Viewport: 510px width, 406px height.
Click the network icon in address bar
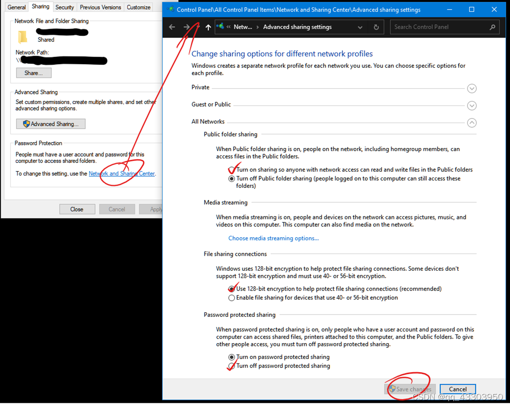click(x=220, y=26)
